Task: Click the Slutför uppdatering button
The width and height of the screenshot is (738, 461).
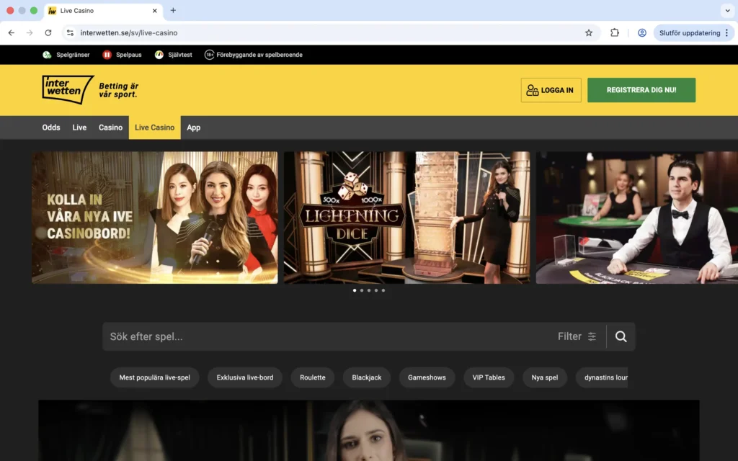Action: (690, 32)
